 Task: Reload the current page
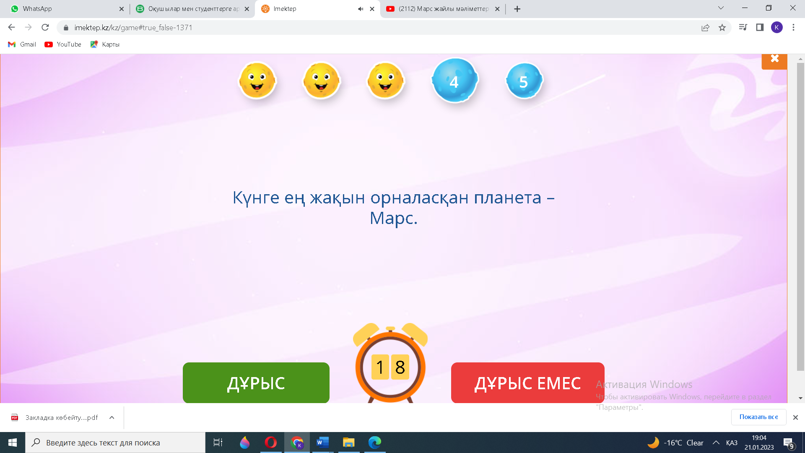pos(45,28)
